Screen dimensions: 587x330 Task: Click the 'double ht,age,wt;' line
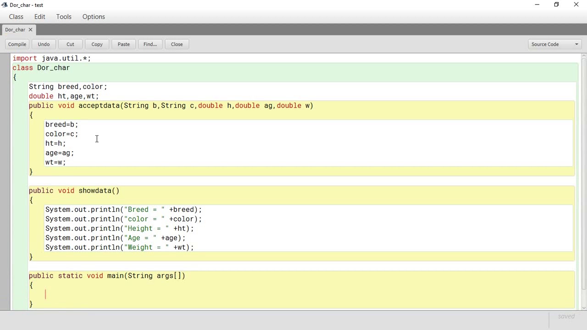tap(64, 96)
